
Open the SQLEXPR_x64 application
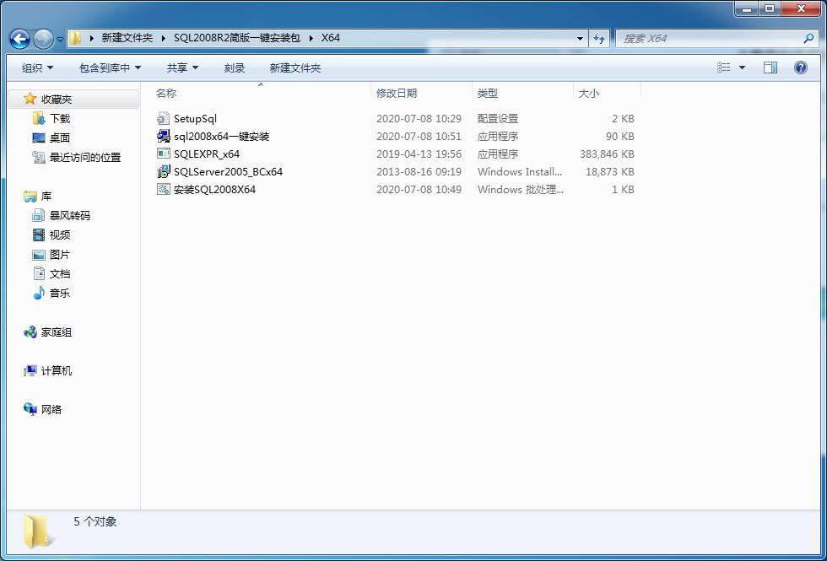point(207,154)
